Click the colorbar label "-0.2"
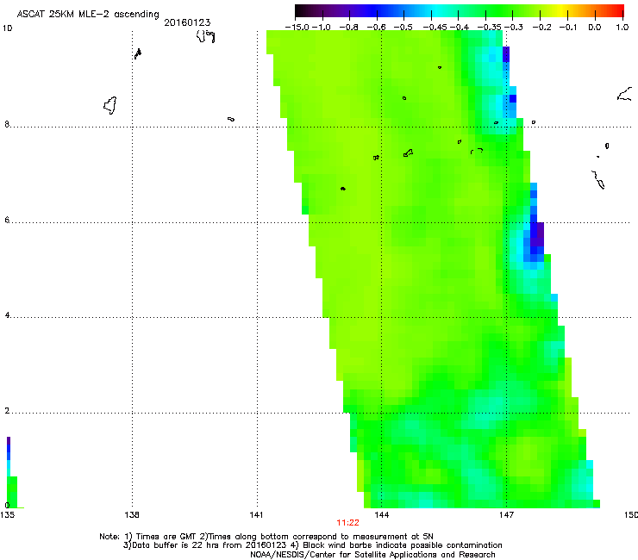Viewport: 638px width, 560px height. coord(541,28)
